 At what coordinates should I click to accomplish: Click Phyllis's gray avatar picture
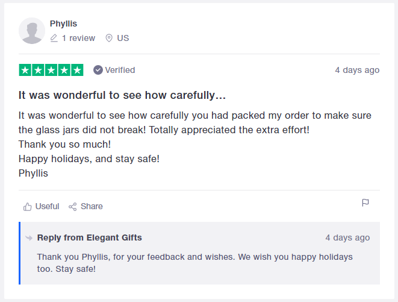click(x=32, y=31)
